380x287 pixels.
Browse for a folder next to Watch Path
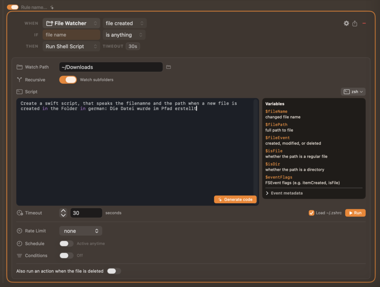[168, 67]
